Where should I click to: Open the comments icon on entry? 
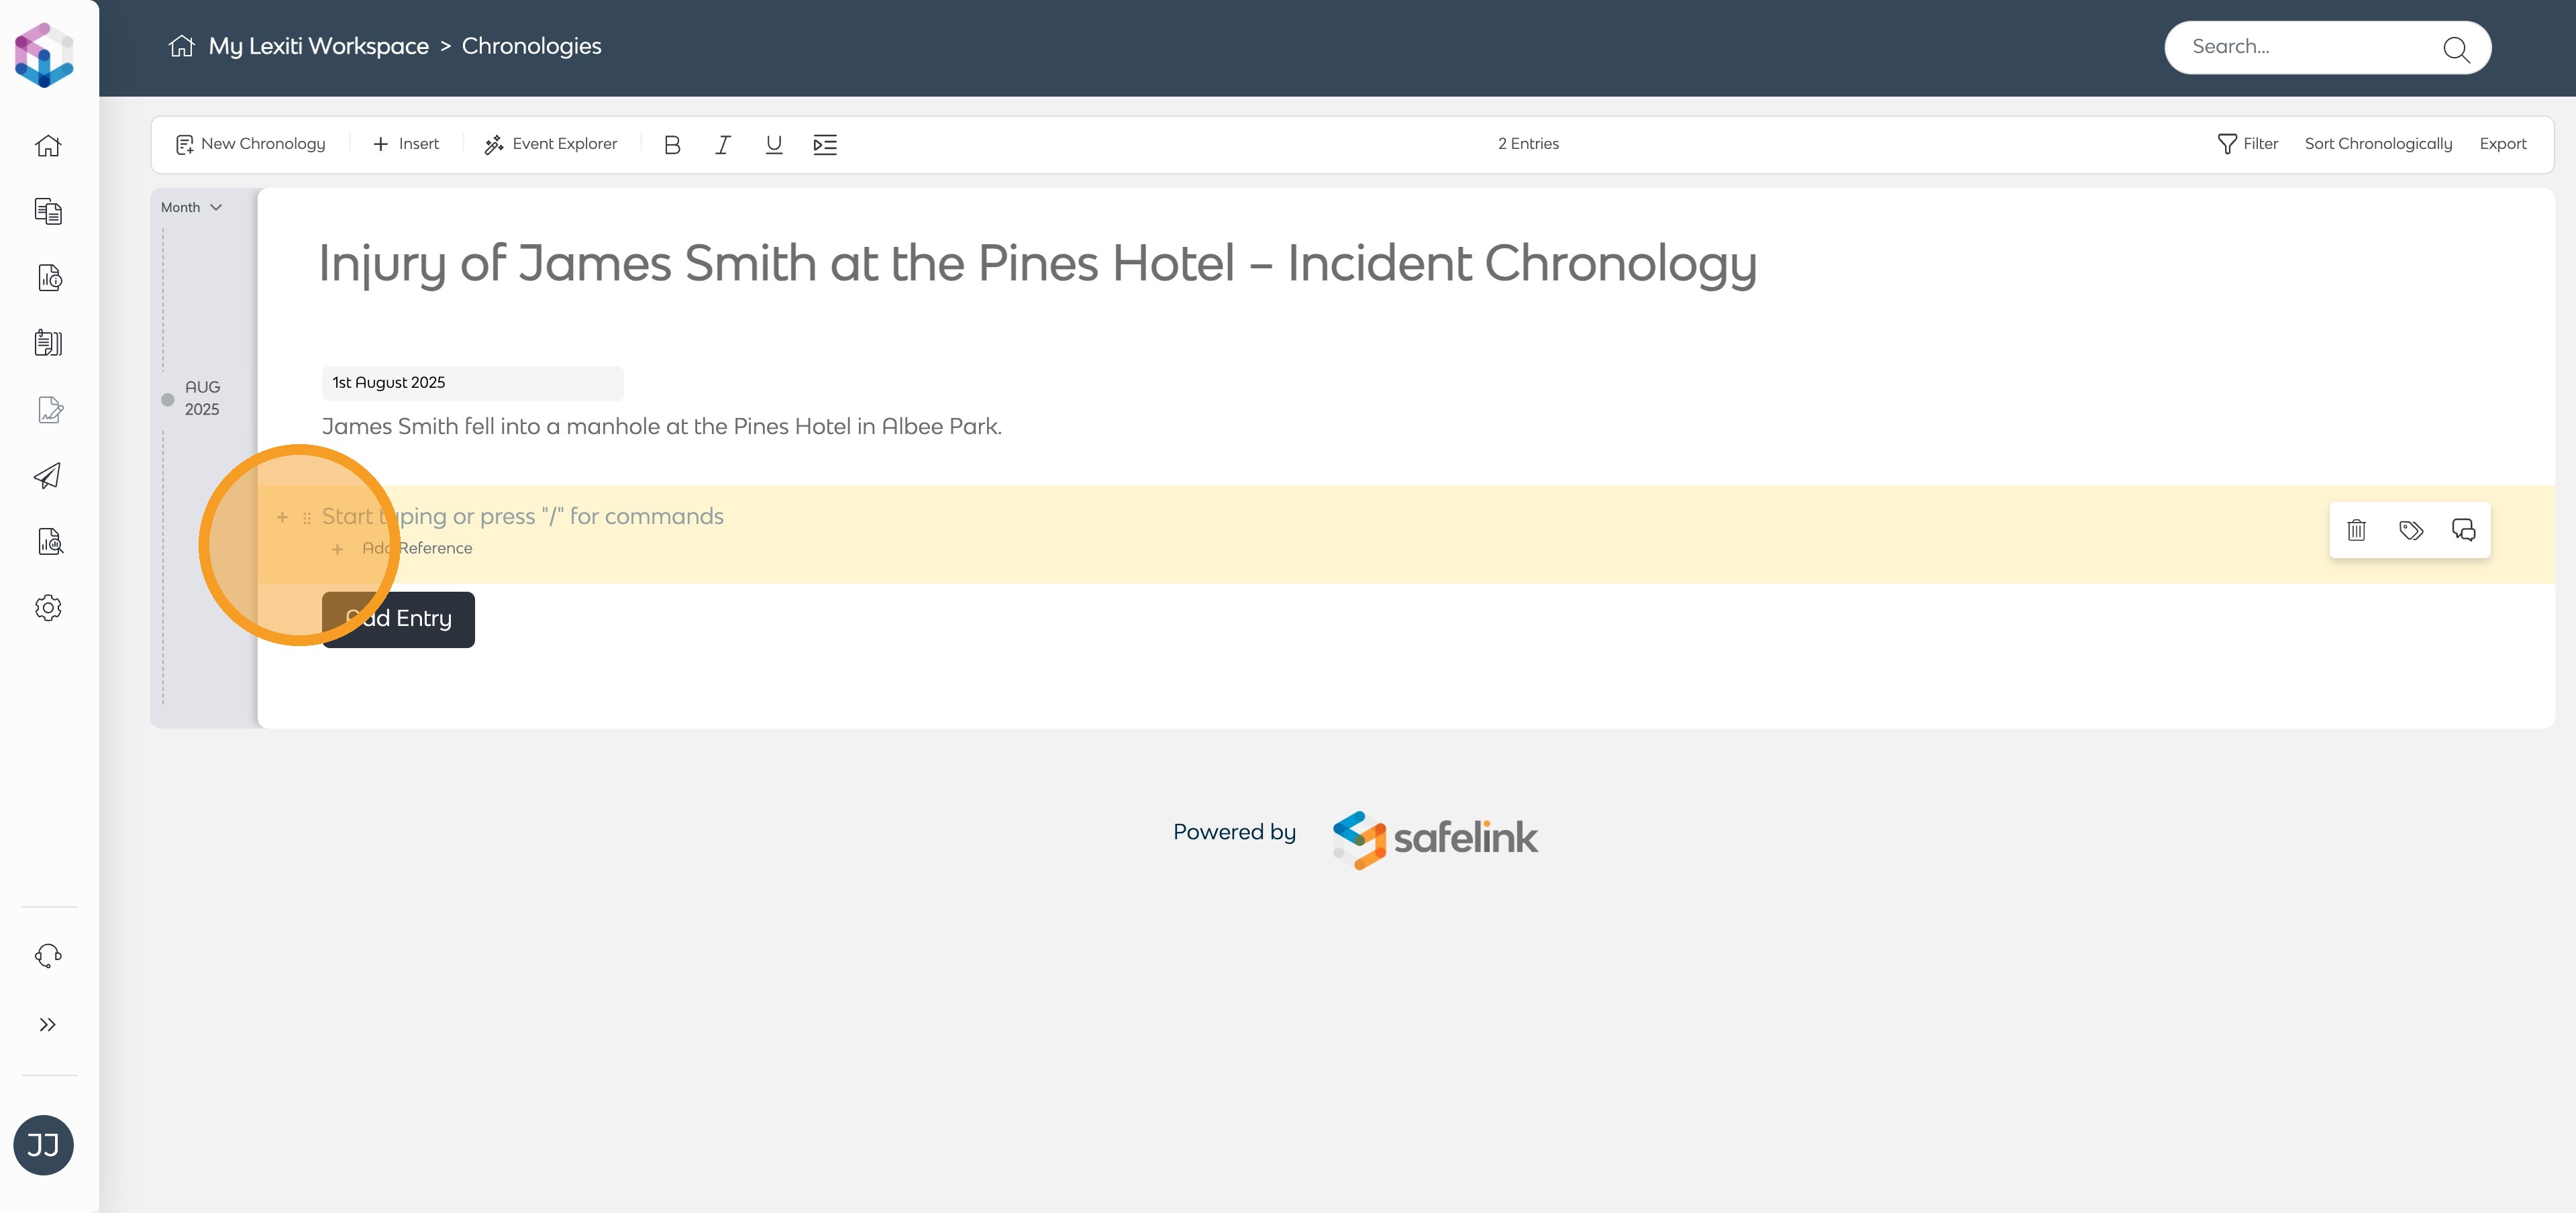(2463, 530)
